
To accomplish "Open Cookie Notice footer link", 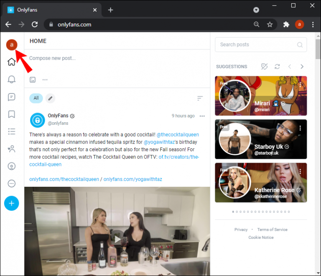I will (x=261, y=237).
